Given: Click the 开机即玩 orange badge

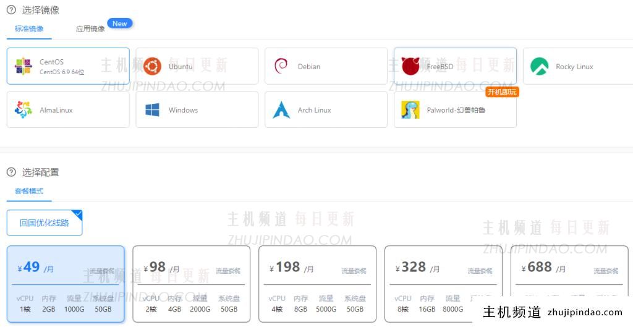Looking at the screenshot, I should click(502, 92).
